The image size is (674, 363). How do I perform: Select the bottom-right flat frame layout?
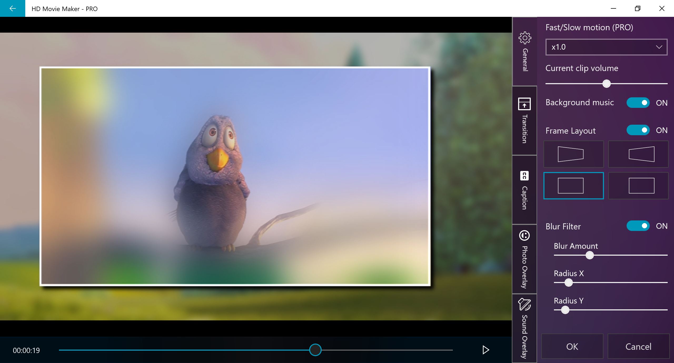[x=638, y=186]
